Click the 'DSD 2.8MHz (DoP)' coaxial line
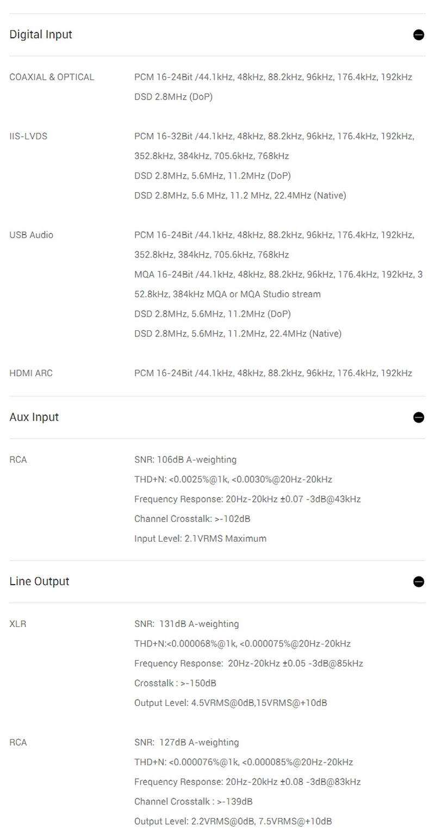The width and height of the screenshot is (435, 836). coord(173,97)
